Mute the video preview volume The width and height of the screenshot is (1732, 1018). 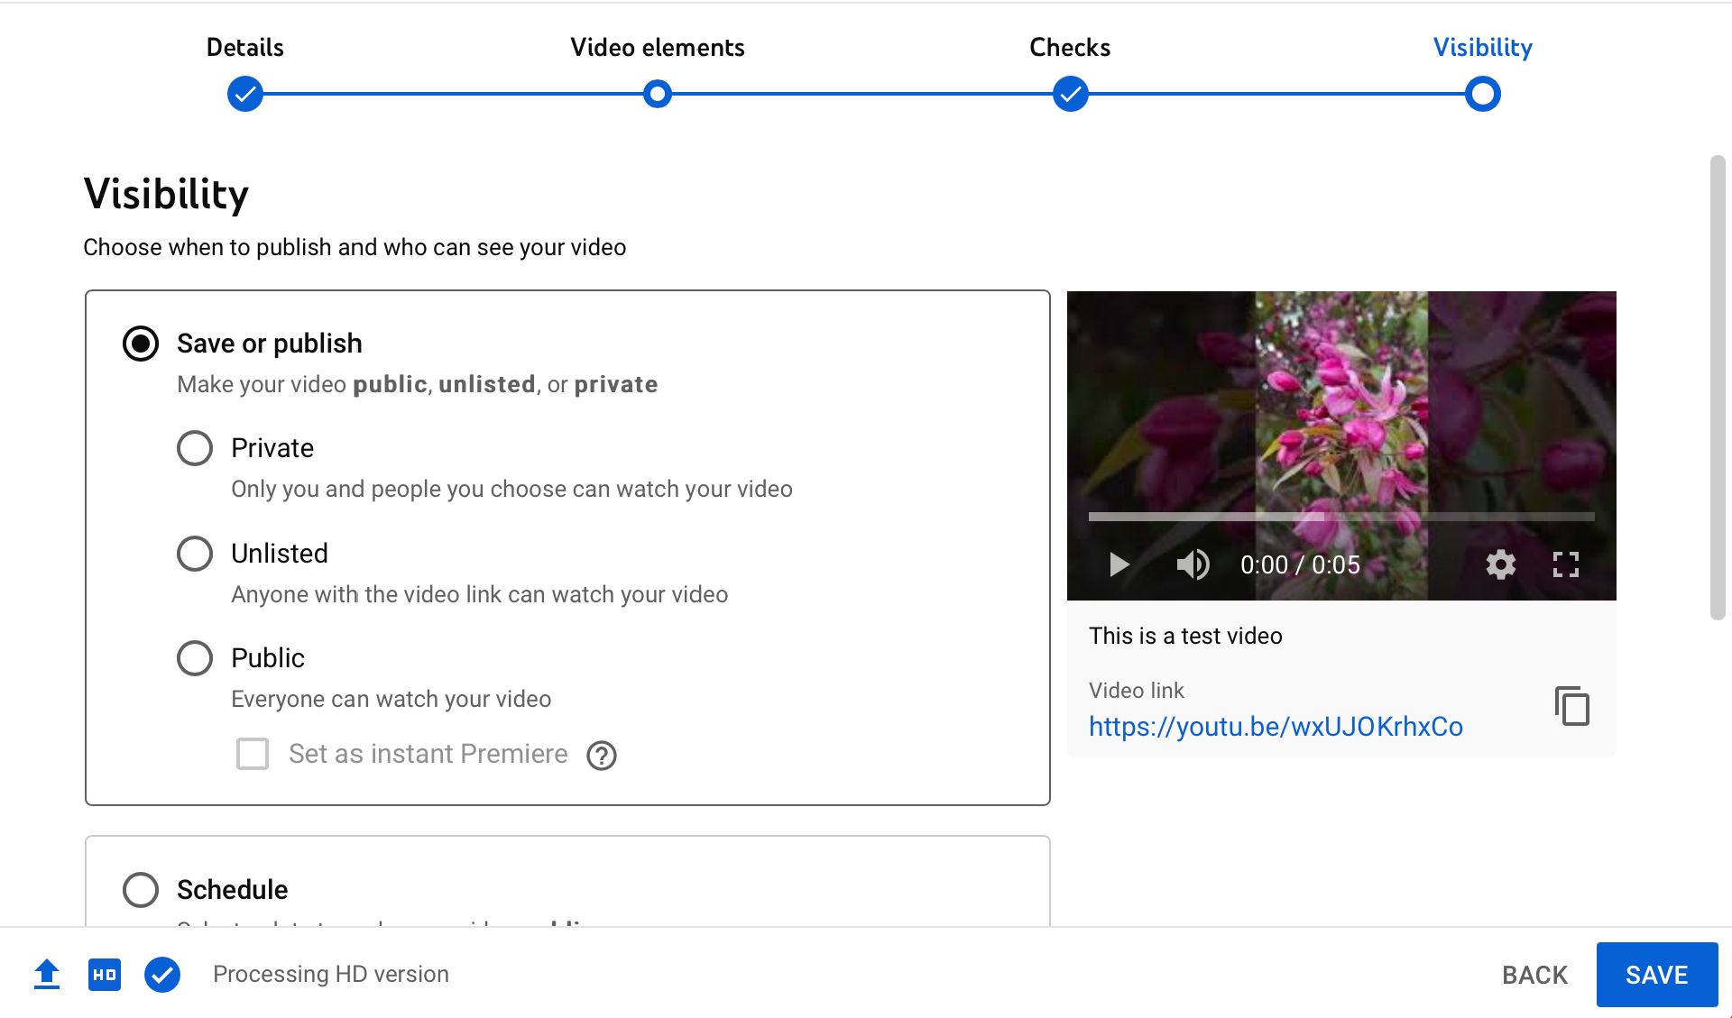(1193, 565)
